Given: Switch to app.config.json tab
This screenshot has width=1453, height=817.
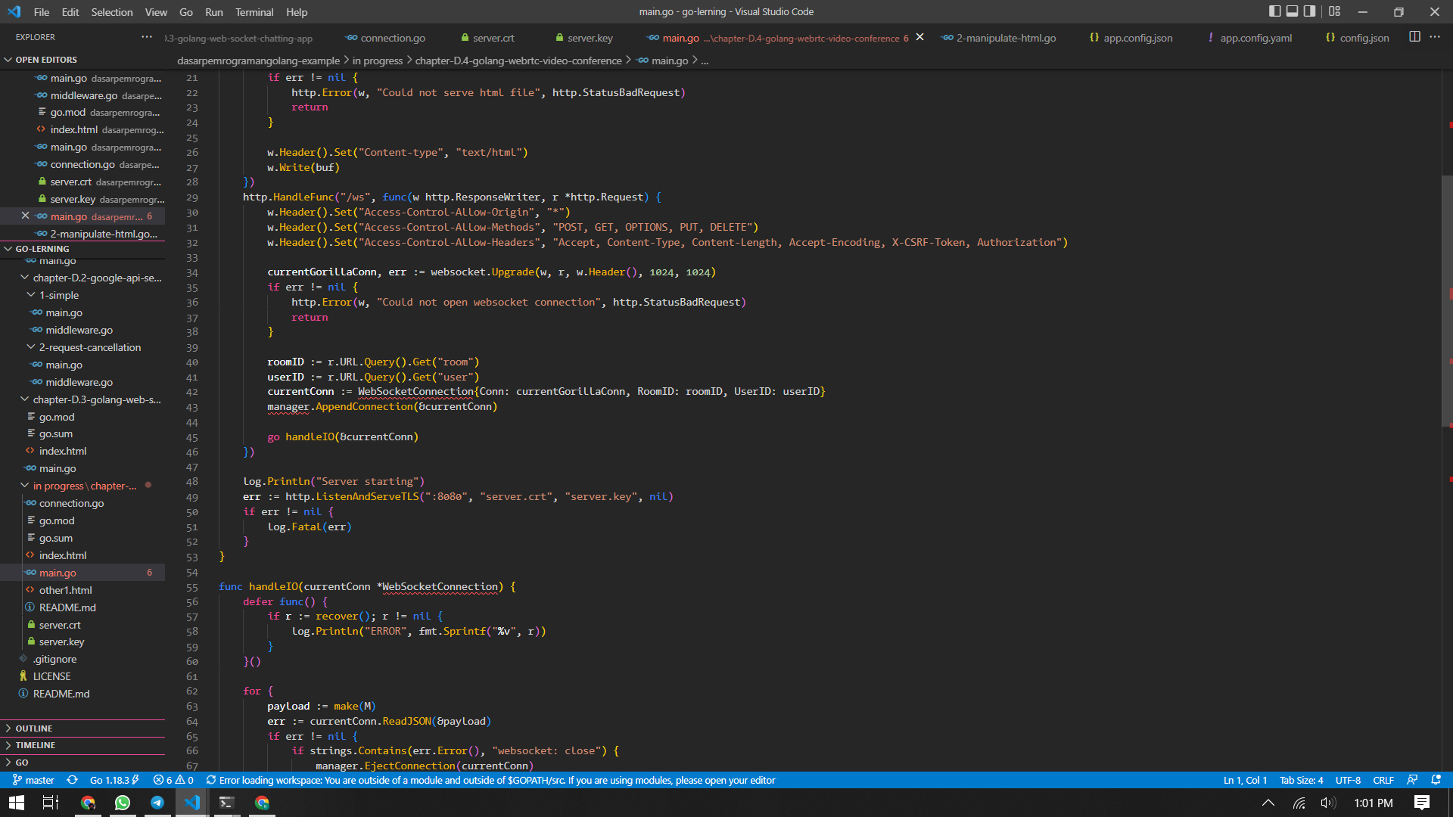Looking at the screenshot, I should 1137,38.
